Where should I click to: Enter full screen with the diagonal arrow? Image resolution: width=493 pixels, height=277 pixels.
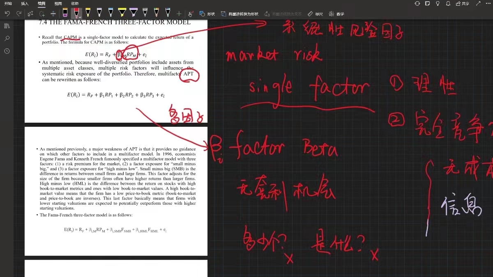[x=478, y=3]
